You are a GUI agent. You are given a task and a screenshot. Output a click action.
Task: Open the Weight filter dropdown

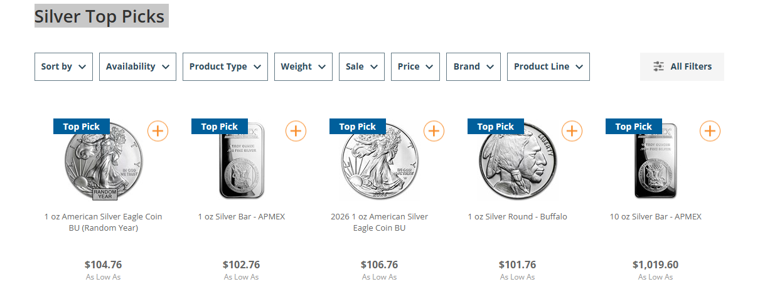point(303,66)
